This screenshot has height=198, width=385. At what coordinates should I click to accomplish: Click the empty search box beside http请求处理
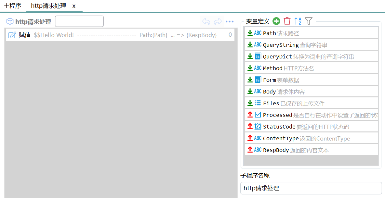click(79, 21)
